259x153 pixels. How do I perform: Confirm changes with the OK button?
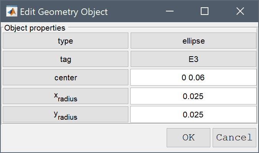pyautogui.click(x=188, y=137)
